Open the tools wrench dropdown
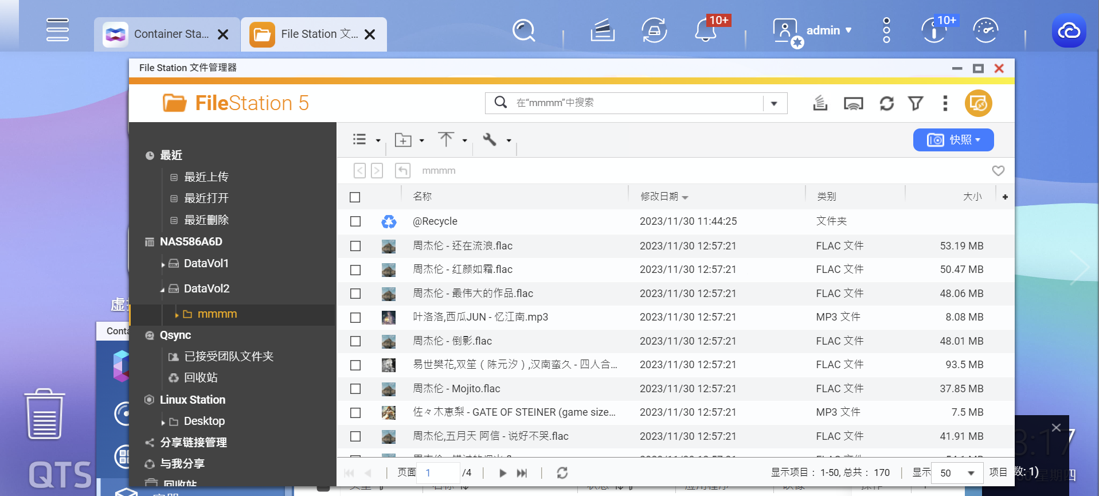Image resolution: width=1099 pixels, height=496 pixels. point(496,139)
